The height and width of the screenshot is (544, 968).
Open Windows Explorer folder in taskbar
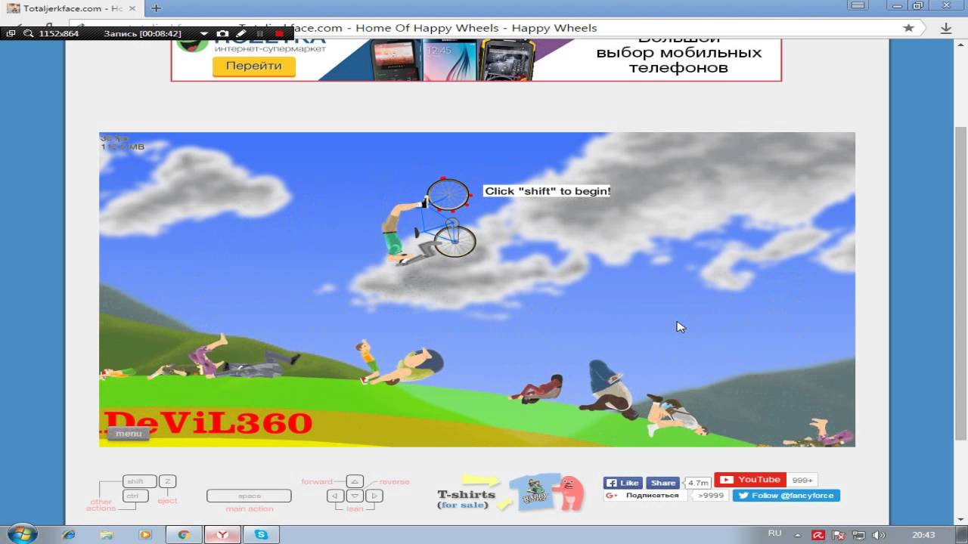click(x=107, y=535)
